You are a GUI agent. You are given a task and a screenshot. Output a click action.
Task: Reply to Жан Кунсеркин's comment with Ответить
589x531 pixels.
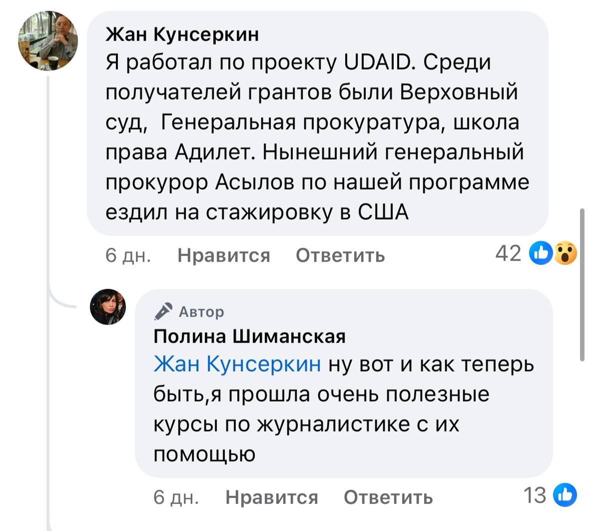[x=340, y=255]
